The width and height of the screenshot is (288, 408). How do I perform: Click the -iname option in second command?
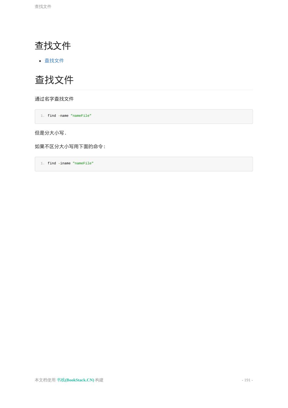coord(64,163)
